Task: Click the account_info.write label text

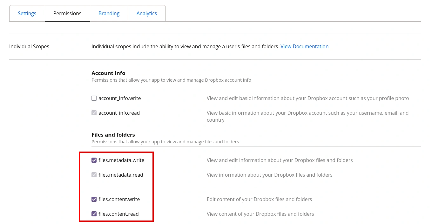Action: [120, 98]
